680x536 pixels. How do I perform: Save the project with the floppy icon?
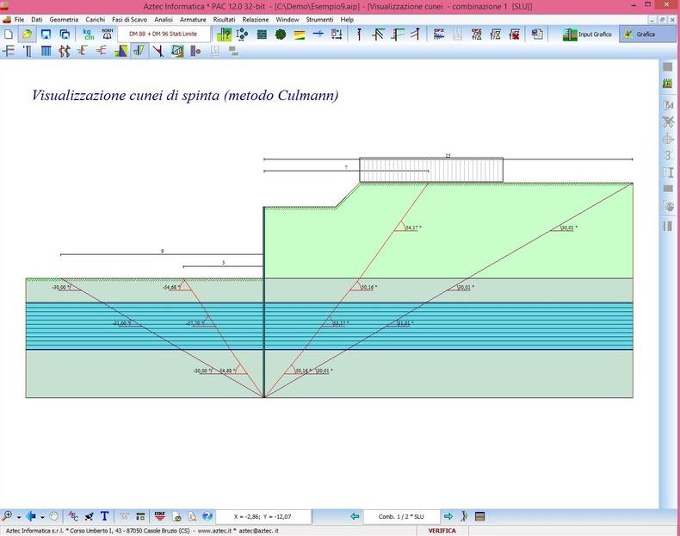(x=46, y=34)
